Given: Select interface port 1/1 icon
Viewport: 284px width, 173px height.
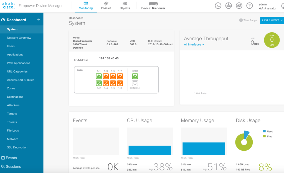Looking at the screenshot, I should pyautogui.click(x=99, y=76).
